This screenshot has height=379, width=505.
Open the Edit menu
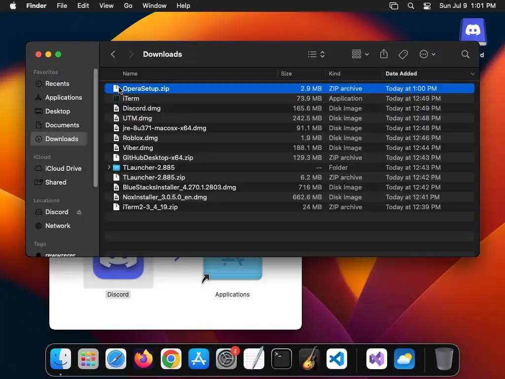click(83, 6)
